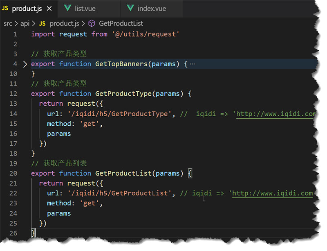Click the comment '获取产品类型' on line 3
327x251 pixels.
click(x=65, y=54)
